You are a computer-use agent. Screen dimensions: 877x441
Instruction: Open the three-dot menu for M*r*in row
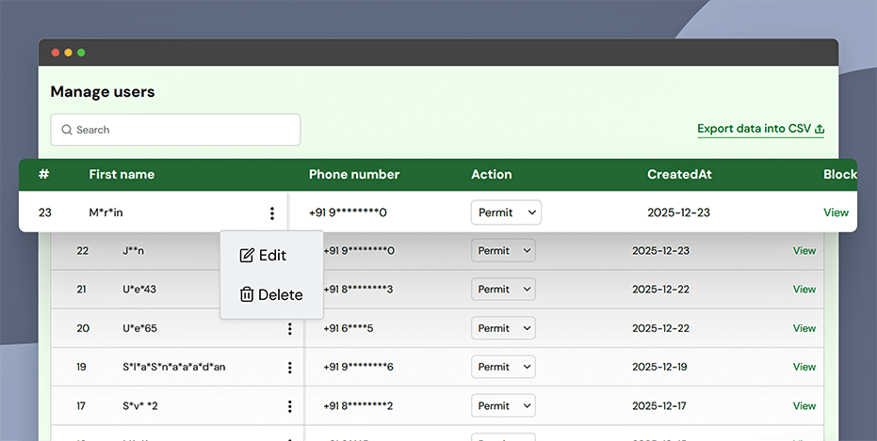272,213
